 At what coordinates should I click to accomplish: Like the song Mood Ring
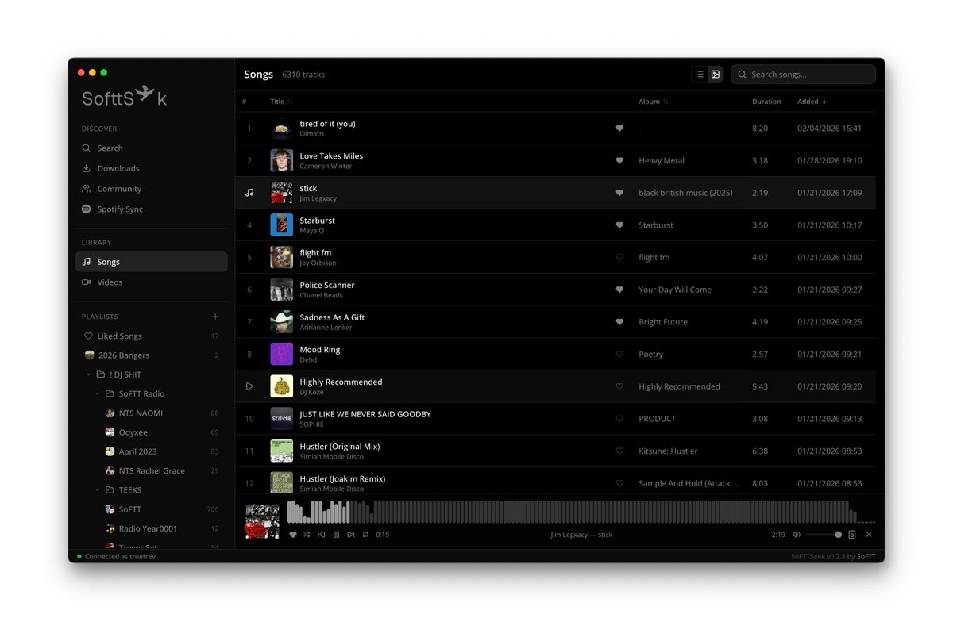coord(619,355)
